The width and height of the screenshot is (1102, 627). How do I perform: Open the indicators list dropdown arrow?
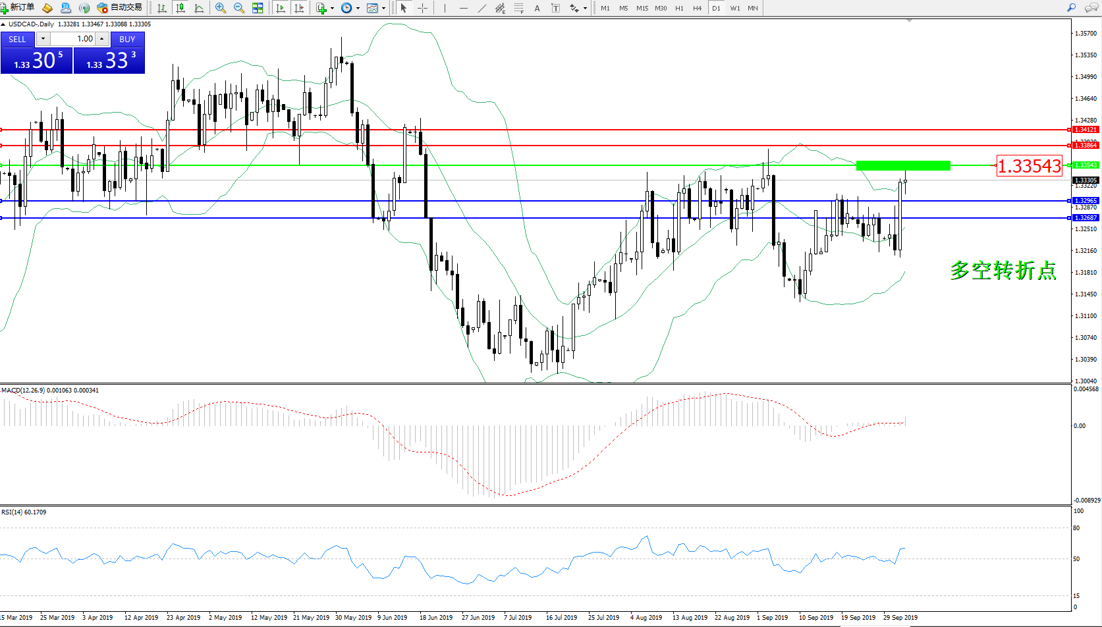point(332,8)
